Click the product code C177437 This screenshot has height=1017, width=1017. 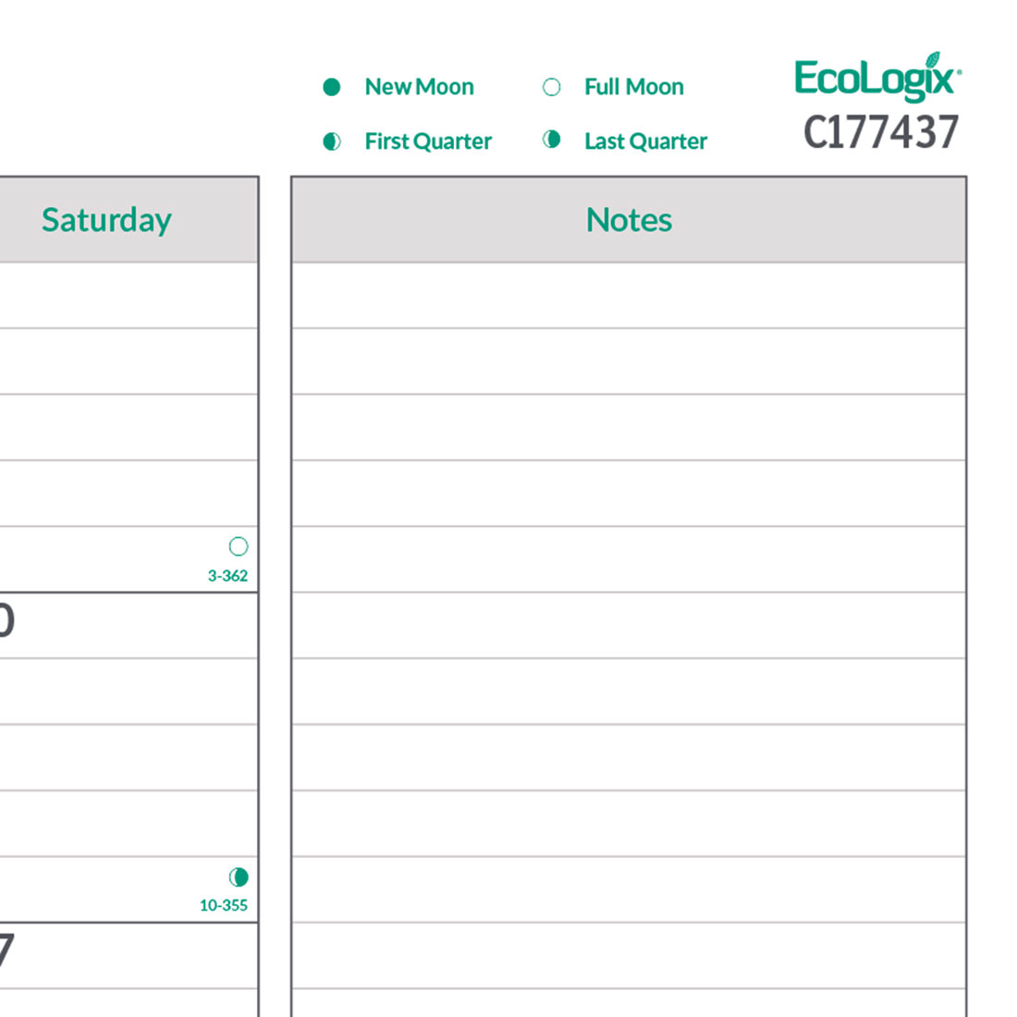click(x=881, y=132)
